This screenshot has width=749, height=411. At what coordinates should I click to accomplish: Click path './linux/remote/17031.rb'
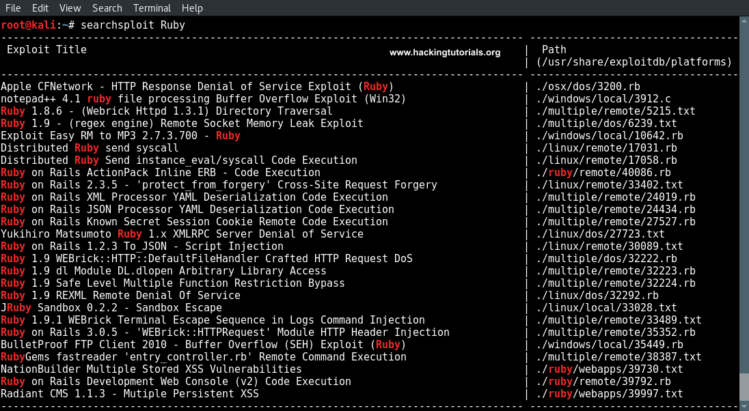[607, 148]
